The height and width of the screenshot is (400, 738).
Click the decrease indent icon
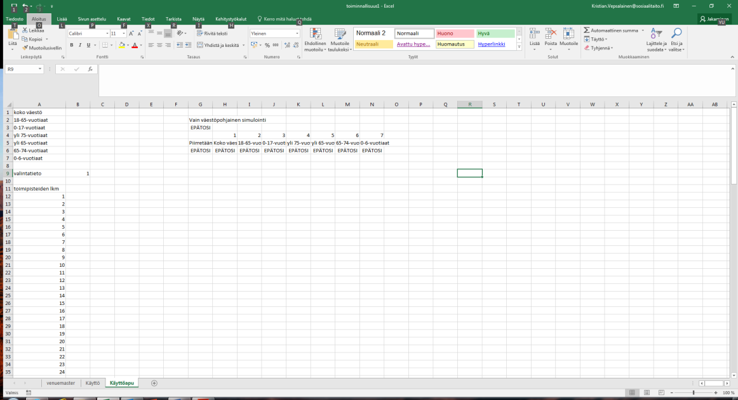(179, 45)
